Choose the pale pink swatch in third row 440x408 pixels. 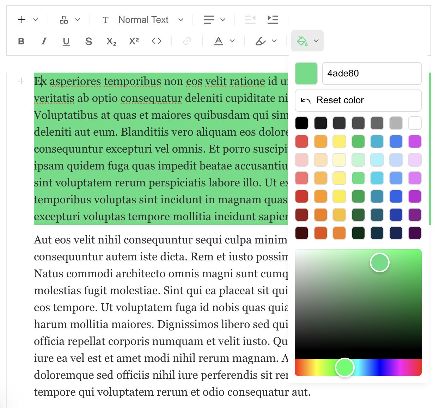click(301, 160)
